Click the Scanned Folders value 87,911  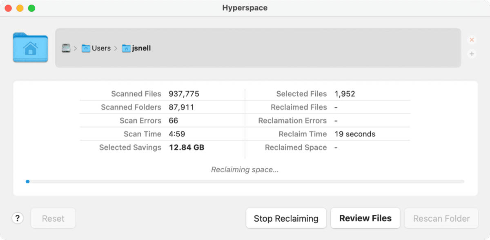tap(182, 108)
